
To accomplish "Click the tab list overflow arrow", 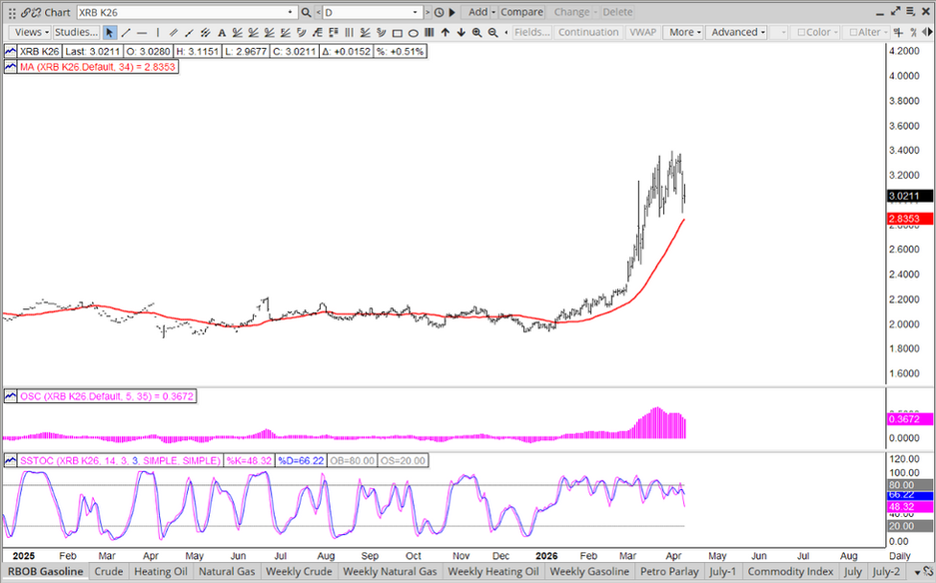I will pyautogui.click(x=917, y=572).
